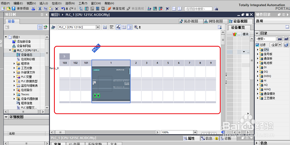
Task: Expand the PLC 变量 tree folder
Action: point(14,77)
